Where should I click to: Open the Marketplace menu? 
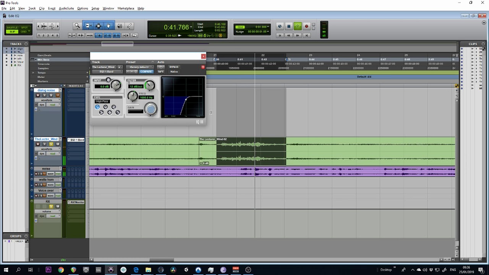click(x=126, y=8)
